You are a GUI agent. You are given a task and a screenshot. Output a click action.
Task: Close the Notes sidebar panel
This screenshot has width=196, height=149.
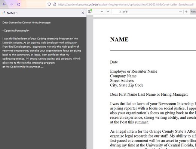(83, 13)
